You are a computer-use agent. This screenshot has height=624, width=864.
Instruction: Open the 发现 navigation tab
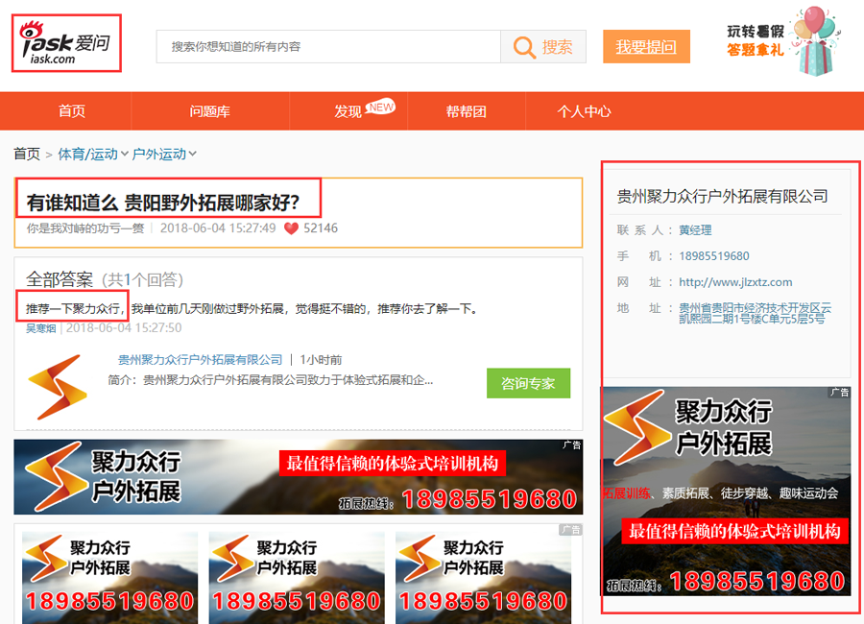[348, 111]
